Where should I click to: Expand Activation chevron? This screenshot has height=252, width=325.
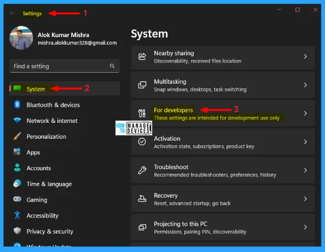pos(305,142)
